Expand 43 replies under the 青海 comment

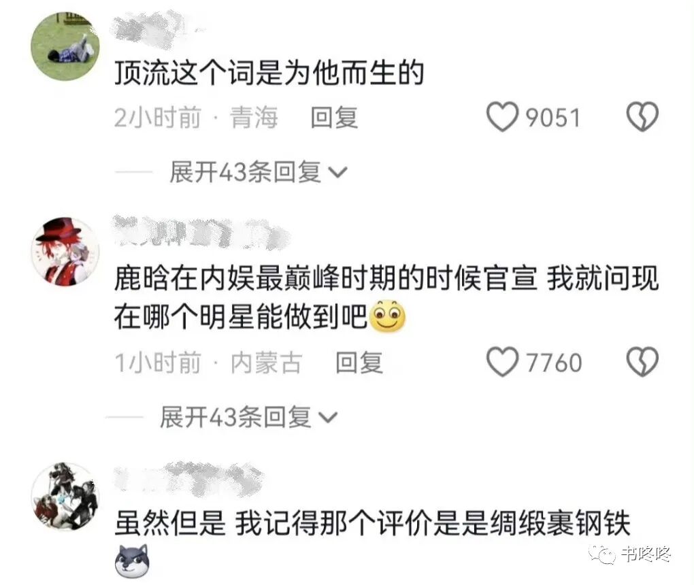coord(258,171)
